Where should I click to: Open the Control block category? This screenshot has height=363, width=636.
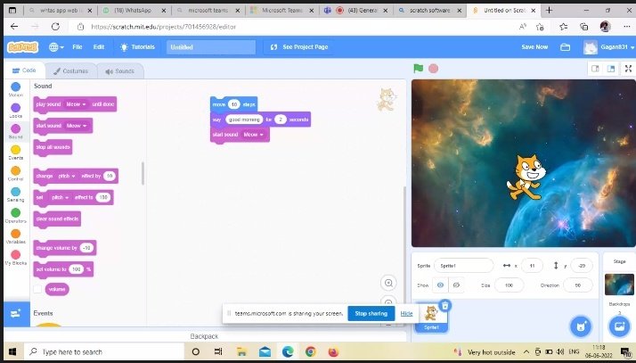coord(16,174)
